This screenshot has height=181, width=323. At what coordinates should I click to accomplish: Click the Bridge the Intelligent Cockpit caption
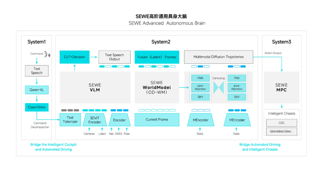[x=54, y=147]
